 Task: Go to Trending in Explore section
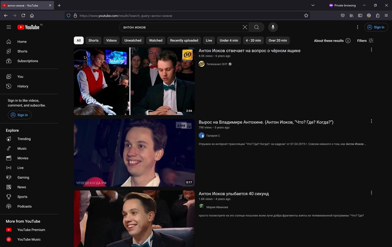(x=24, y=139)
